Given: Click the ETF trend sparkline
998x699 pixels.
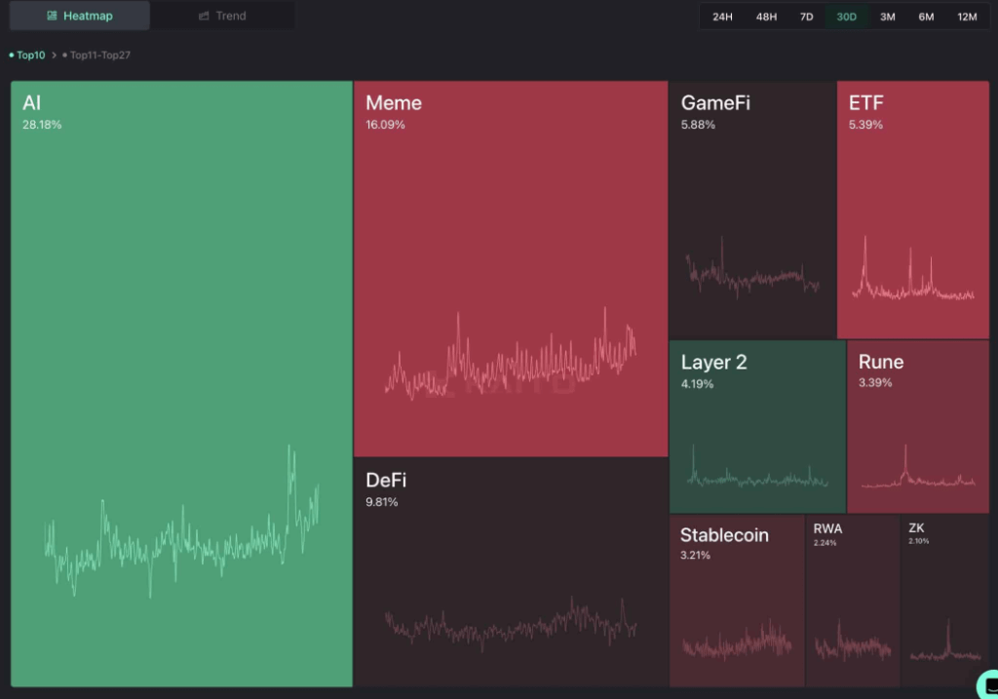Looking at the screenshot, I should click(912, 267).
